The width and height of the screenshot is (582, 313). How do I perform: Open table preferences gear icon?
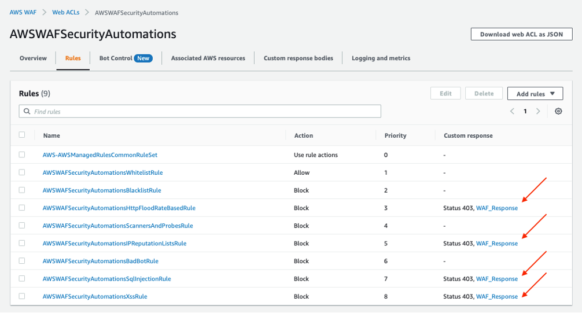click(558, 111)
